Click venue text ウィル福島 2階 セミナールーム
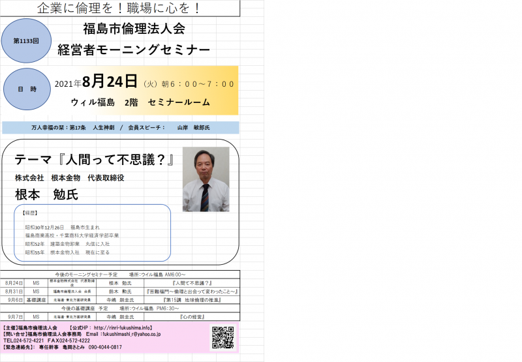Screen dimensions: 522x362 tap(140, 102)
